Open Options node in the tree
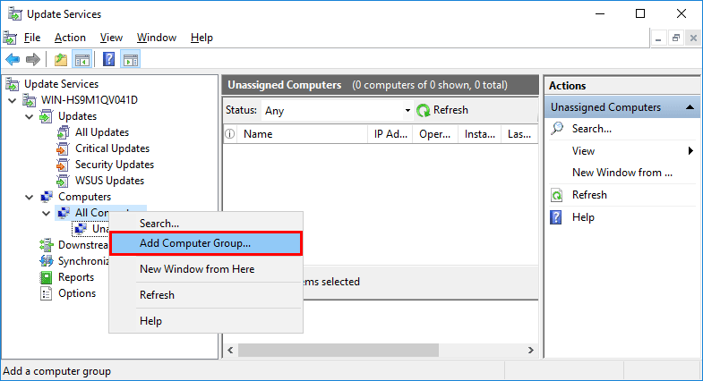 [x=77, y=293]
